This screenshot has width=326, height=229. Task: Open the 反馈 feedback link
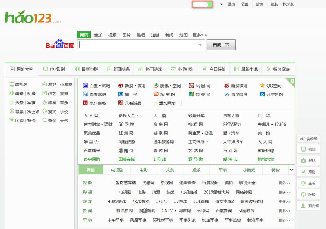pyautogui.click(x=259, y=4)
